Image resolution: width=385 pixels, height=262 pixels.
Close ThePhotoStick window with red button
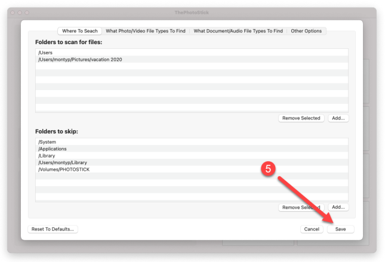13,13
